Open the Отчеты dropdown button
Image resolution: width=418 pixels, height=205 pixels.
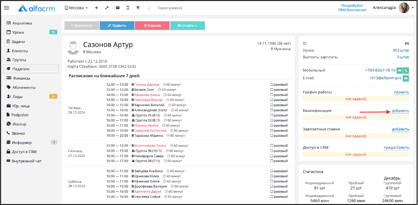[187, 26]
